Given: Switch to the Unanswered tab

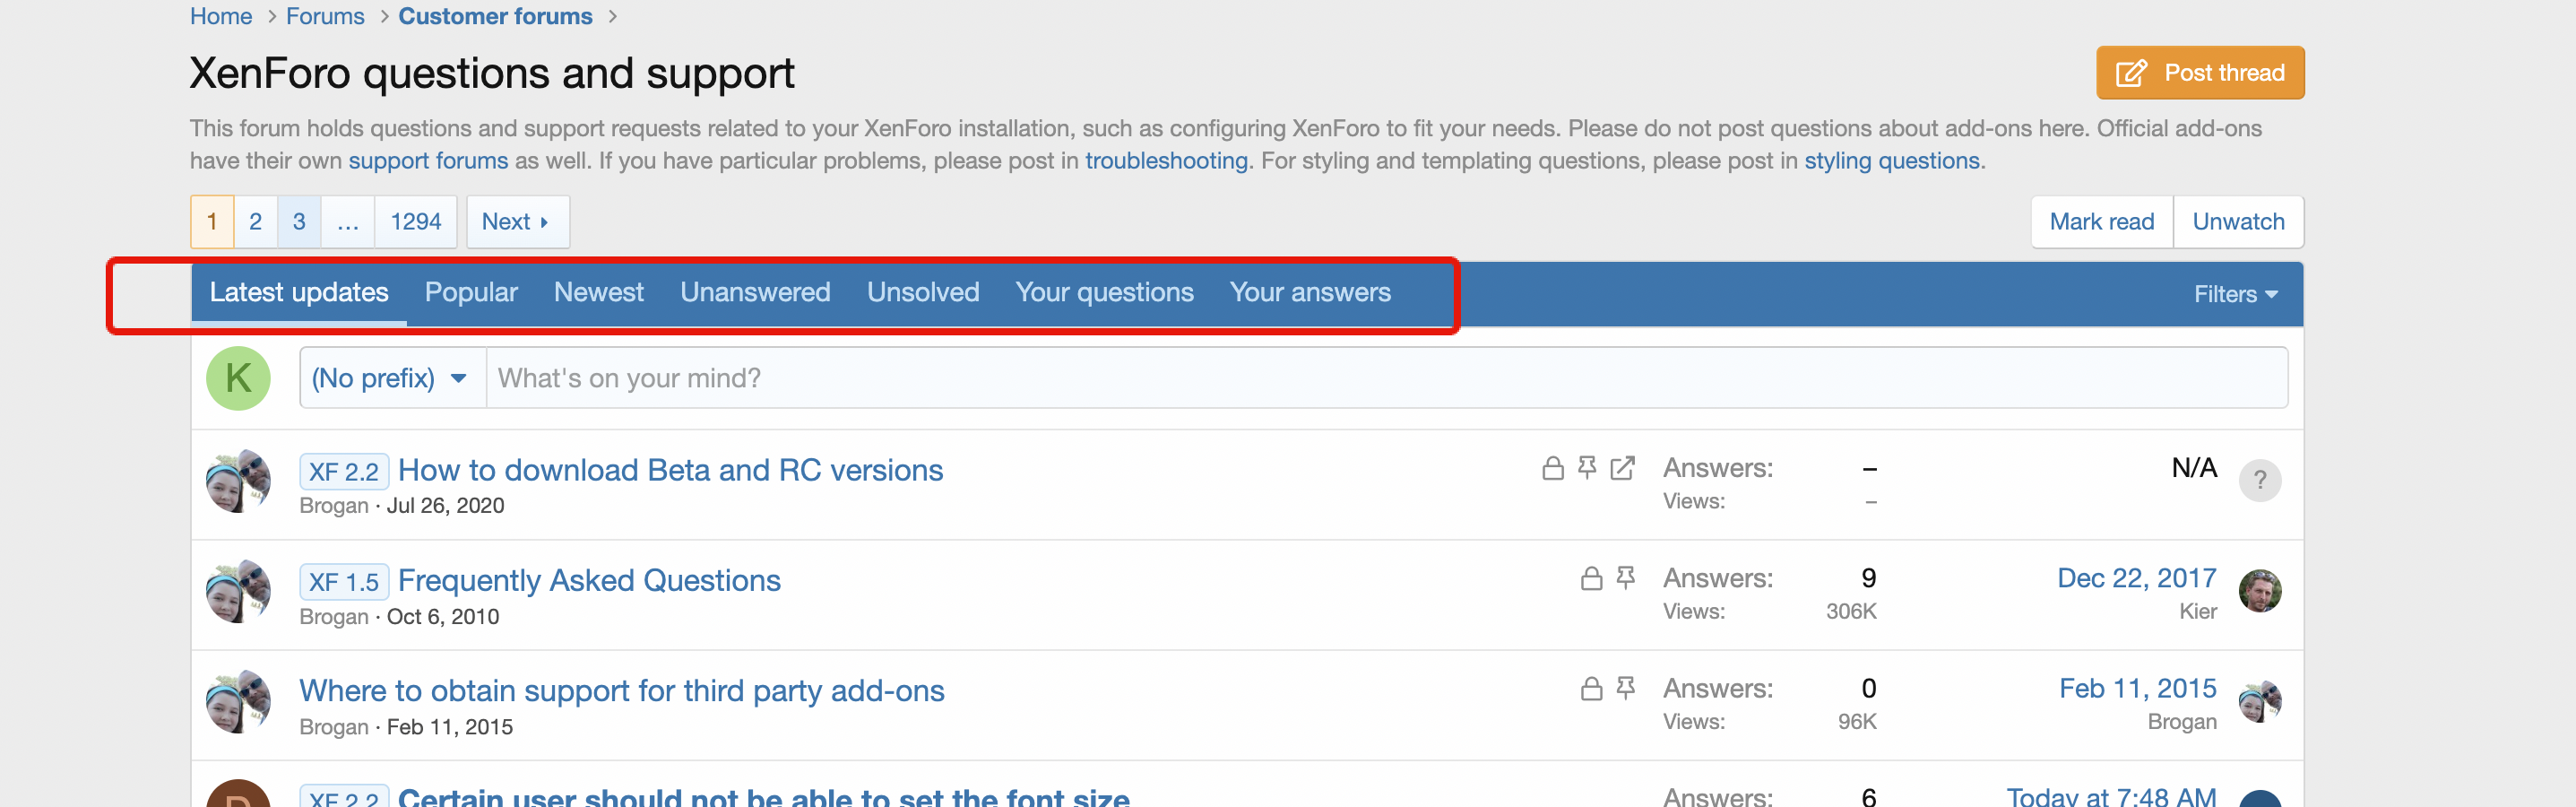Looking at the screenshot, I should click(x=755, y=292).
